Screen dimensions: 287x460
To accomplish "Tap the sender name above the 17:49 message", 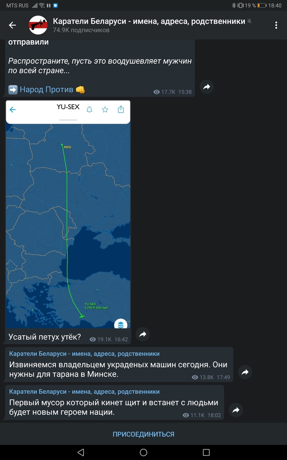I will pos(84,354).
